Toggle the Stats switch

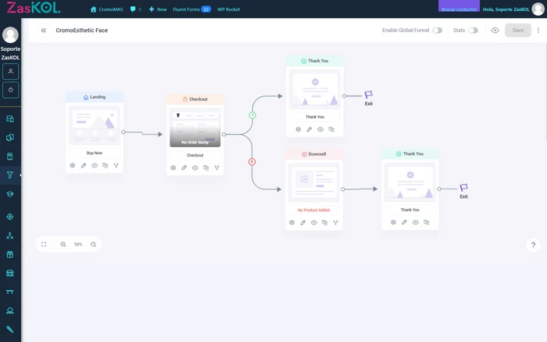[473, 31]
